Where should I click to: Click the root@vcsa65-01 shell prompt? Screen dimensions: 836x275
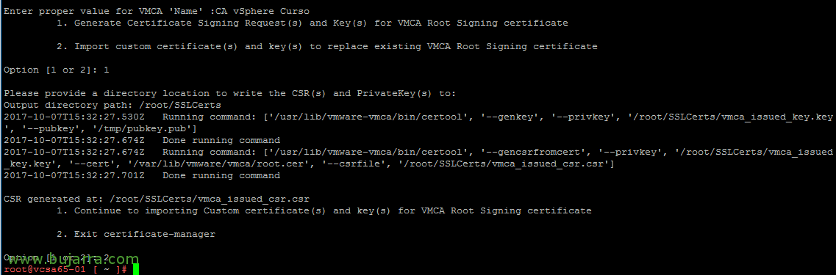[65, 269]
